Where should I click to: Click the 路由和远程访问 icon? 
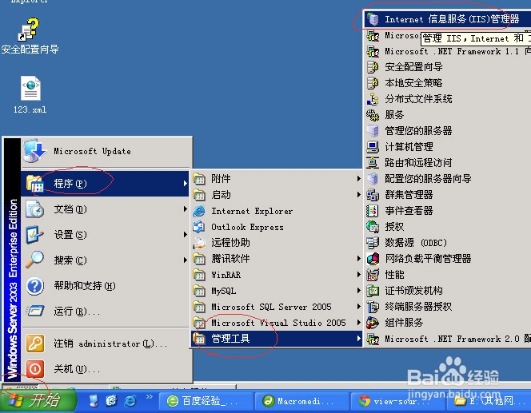[x=373, y=163]
